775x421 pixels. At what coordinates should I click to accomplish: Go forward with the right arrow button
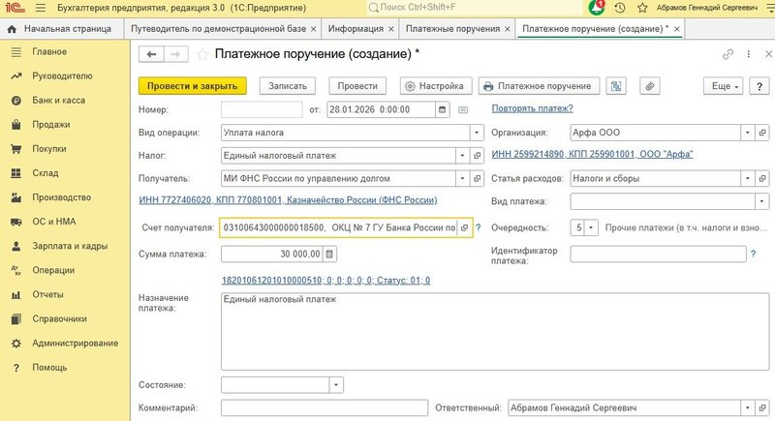tap(175, 54)
